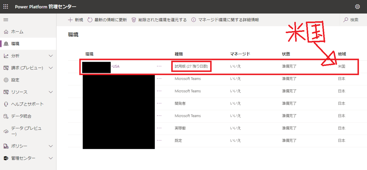
Task: Click the データ (プレビュー) cloud icon
Action: [6, 131]
